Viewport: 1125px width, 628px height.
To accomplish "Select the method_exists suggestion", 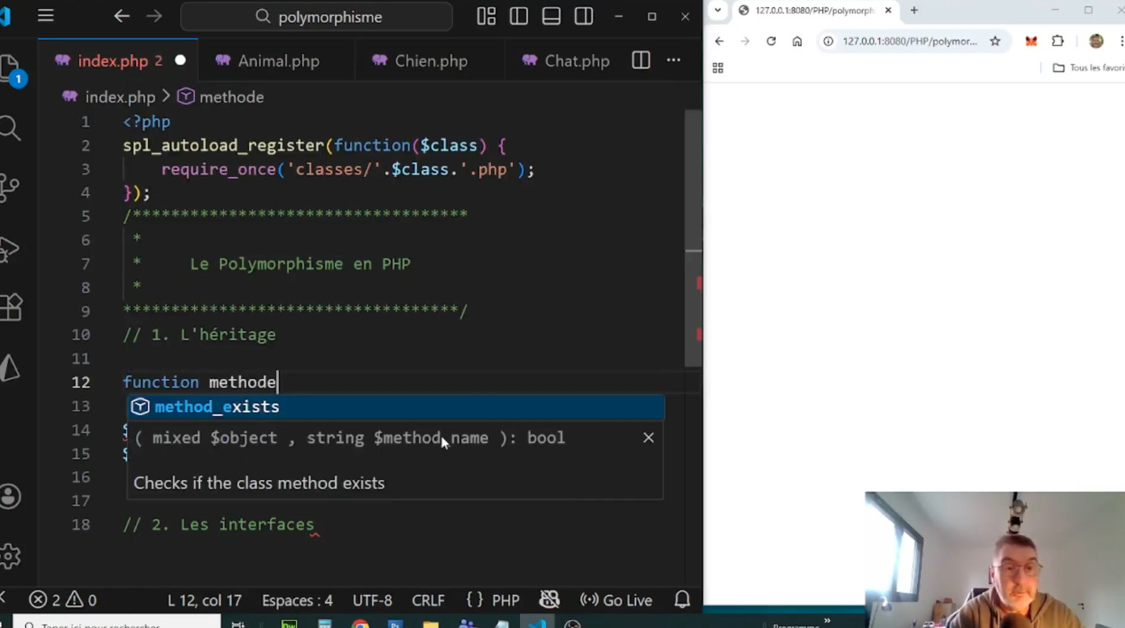I will (x=217, y=407).
